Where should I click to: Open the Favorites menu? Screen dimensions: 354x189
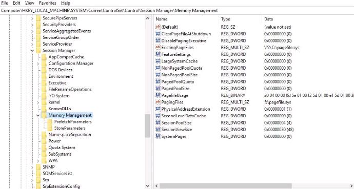tap(48, 3)
